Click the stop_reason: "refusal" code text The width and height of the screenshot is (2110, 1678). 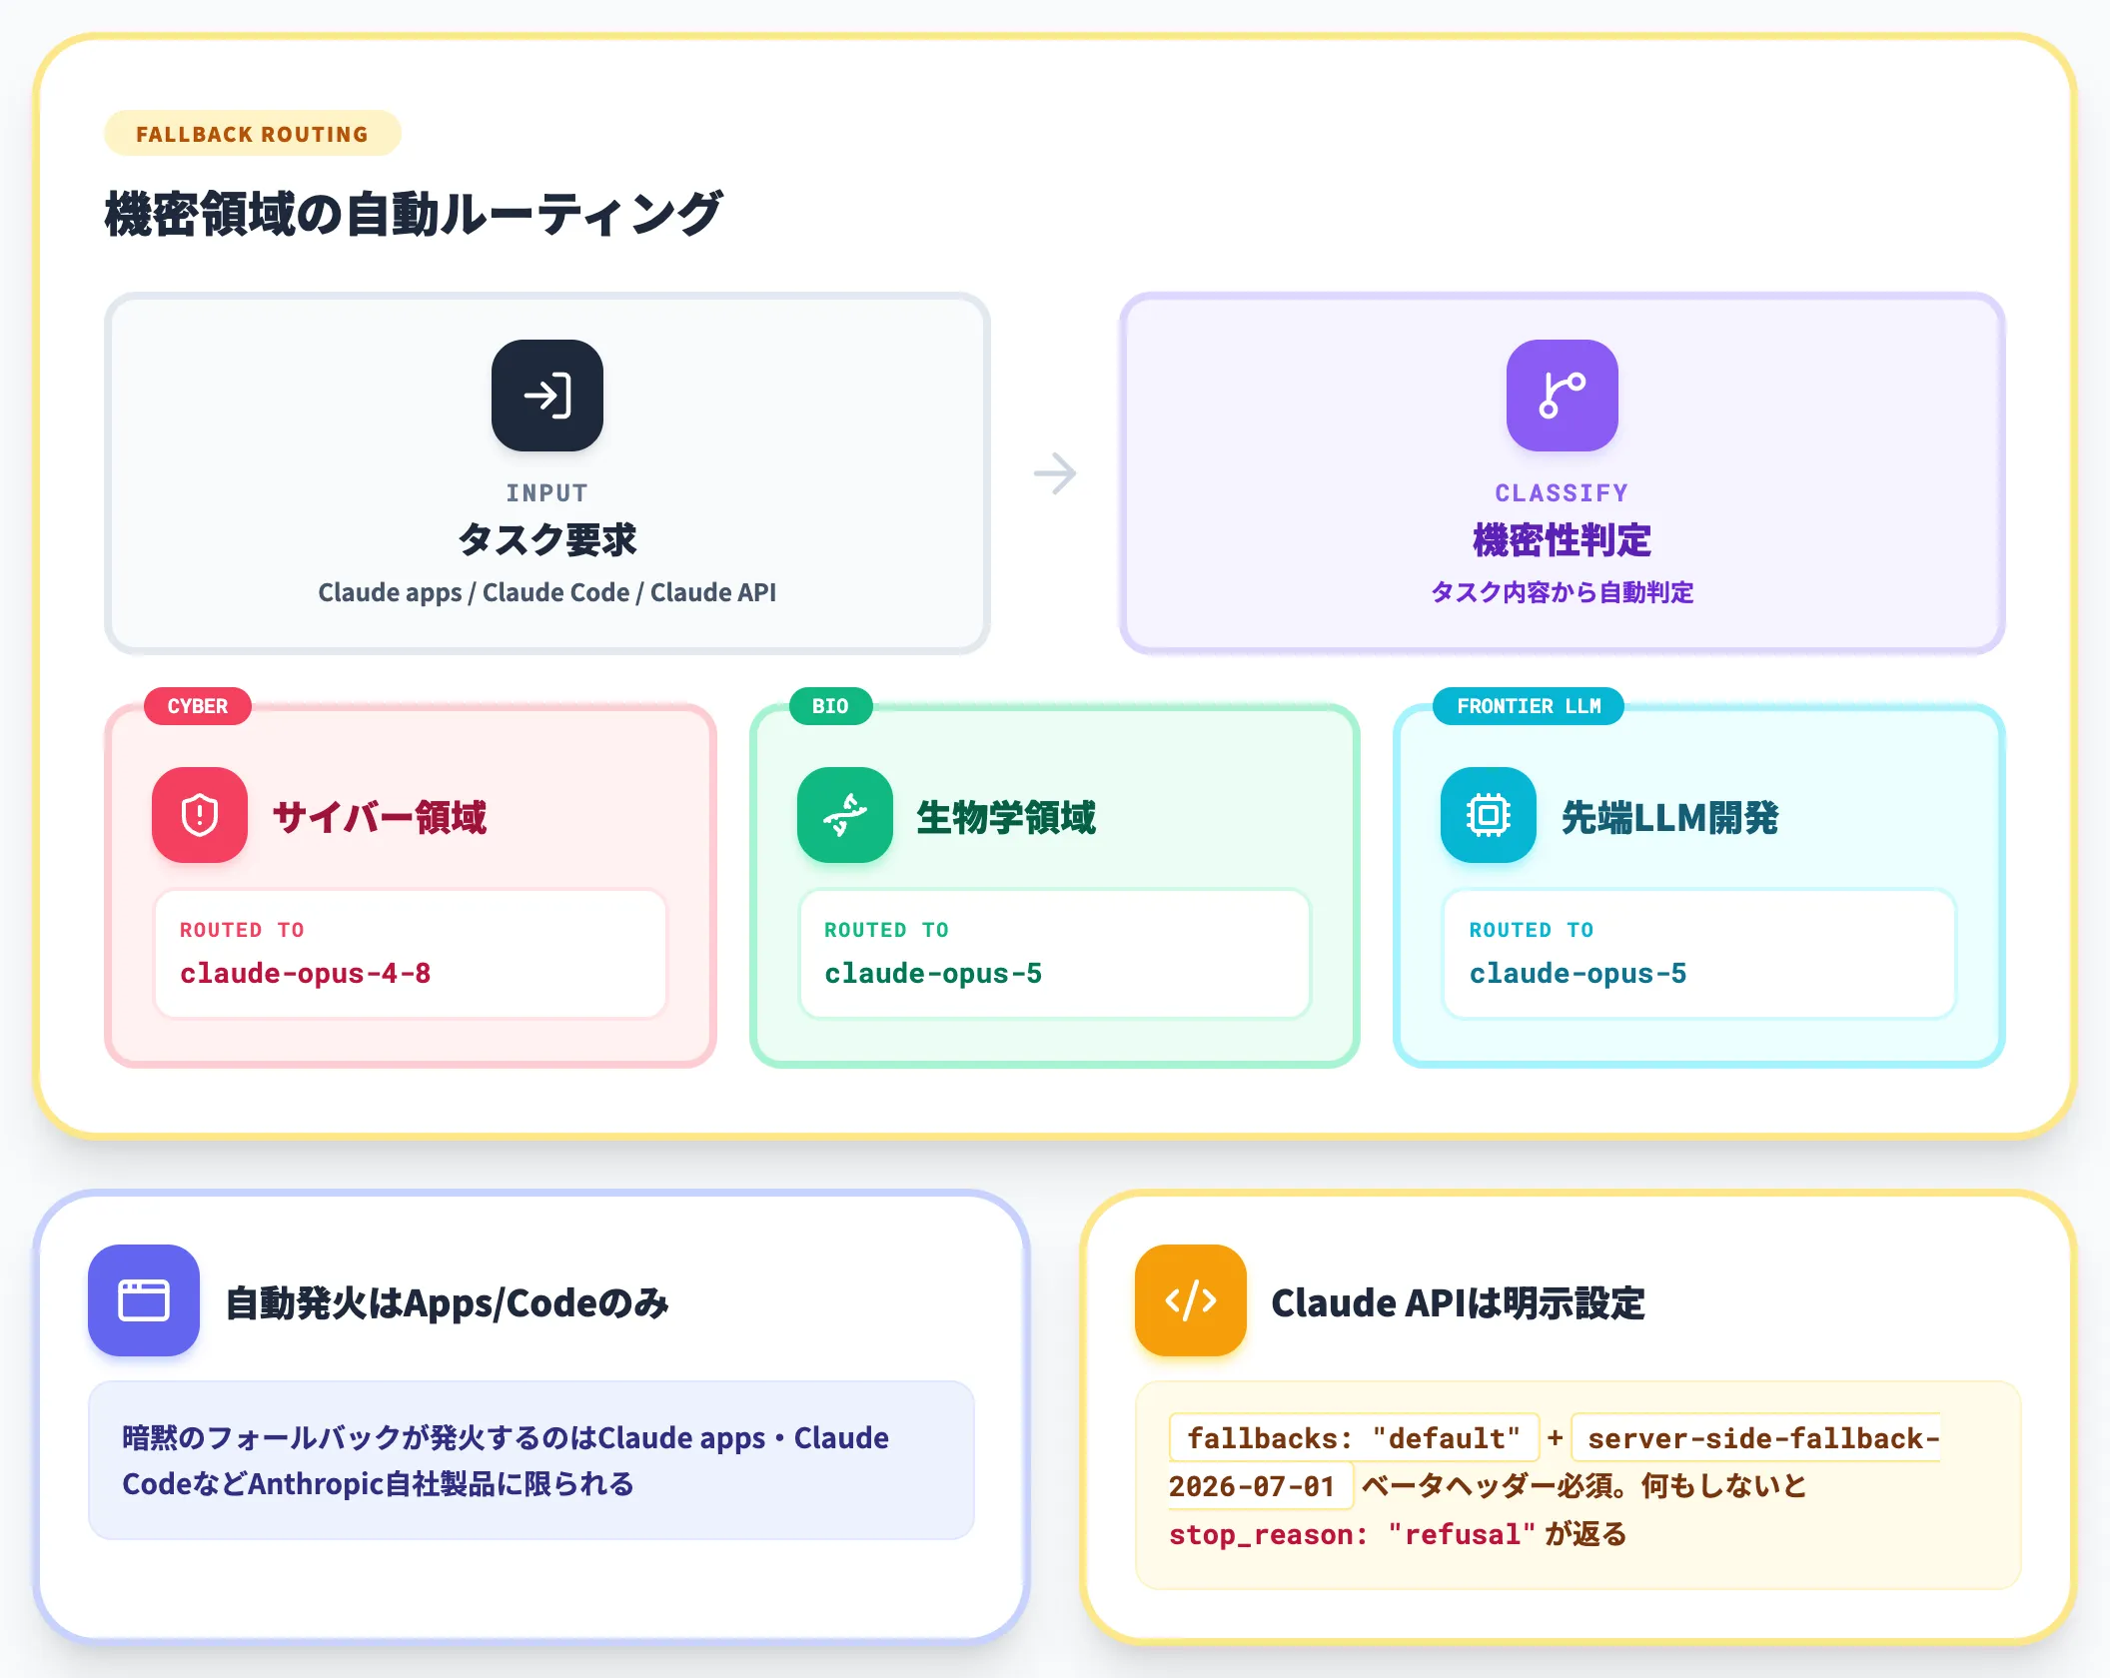[1352, 1534]
